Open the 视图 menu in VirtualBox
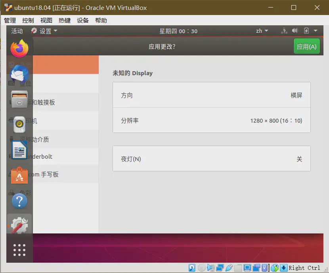The width and height of the screenshot is (329, 273). (x=46, y=21)
